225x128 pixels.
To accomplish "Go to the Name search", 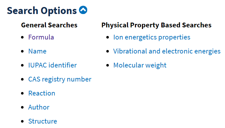I will pyautogui.click(x=37, y=51).
